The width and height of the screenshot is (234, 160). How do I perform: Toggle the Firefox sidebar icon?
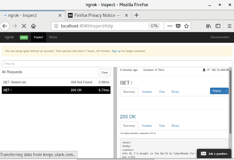218,26
